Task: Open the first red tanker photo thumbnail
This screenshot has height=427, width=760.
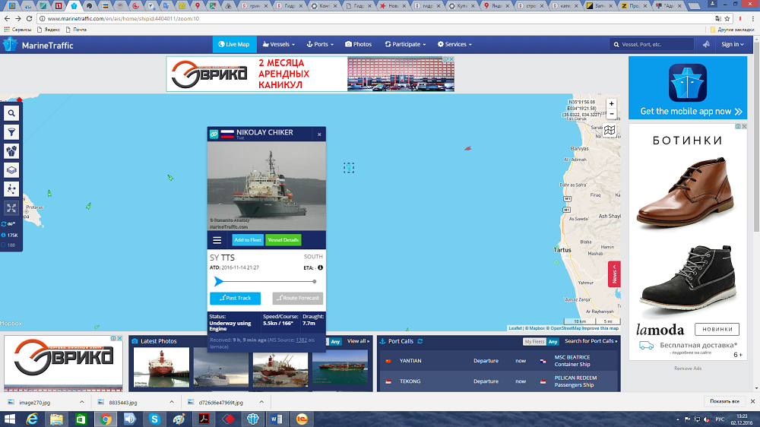Action: (x=161, y=367)
